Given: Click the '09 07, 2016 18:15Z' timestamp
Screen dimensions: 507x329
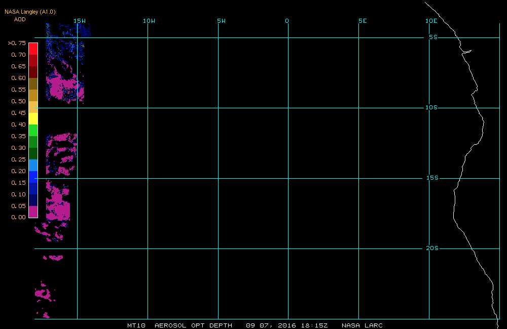Looking at the screenshot, I should click(x=287, y=325).
